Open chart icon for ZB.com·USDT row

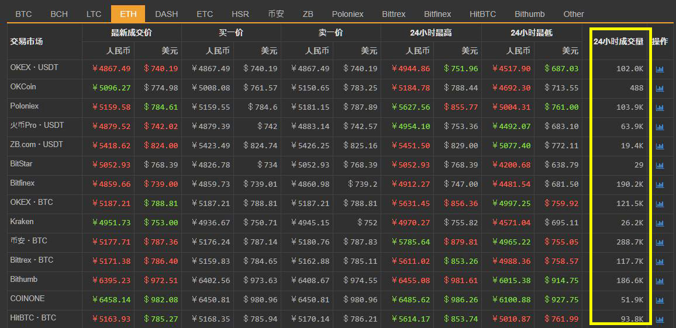(x=660, y=146)
